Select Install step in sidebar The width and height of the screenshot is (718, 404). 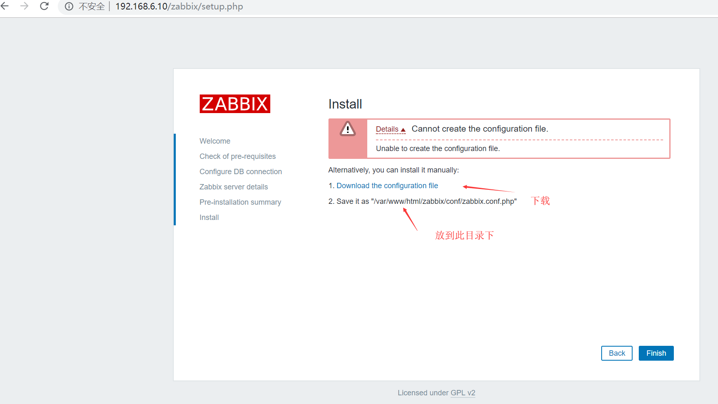[x=209, y=217]
